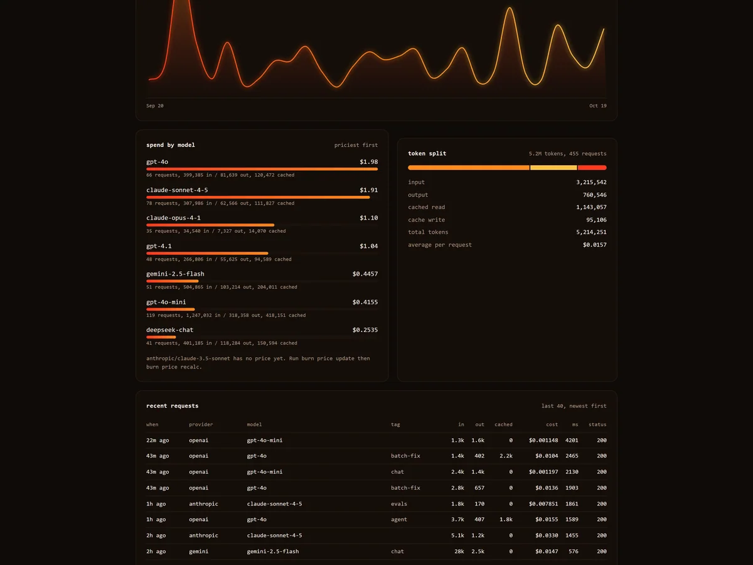Click 'last 40, newest first' label
This screenshot has height=565, width=753.
[x=574, y=406]
